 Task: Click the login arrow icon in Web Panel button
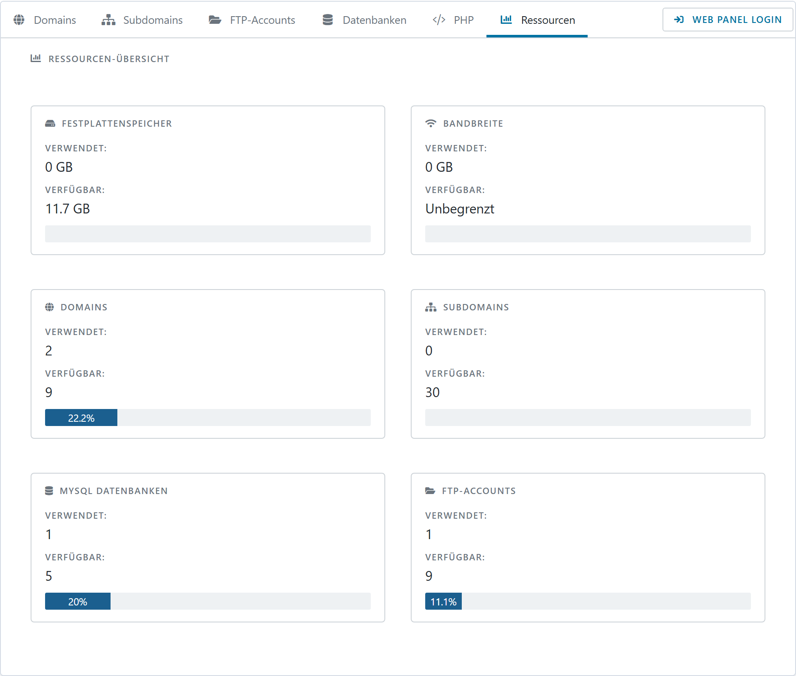[679, 20]
